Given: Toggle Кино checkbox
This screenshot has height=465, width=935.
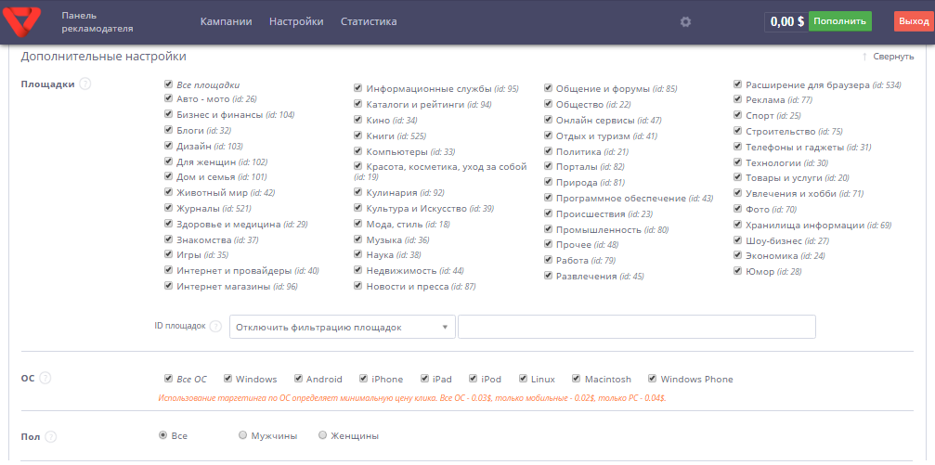Looking at the screenshot, I should tap(357, 119).
